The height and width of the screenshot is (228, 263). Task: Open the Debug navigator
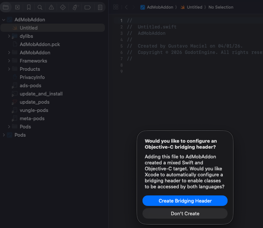[75, 7]
